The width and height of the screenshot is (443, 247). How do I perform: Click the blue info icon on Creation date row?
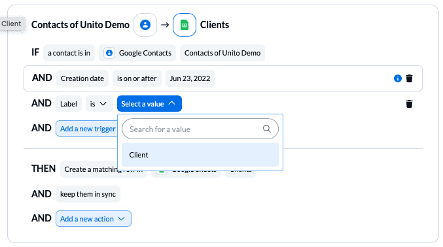pos(397,78)
